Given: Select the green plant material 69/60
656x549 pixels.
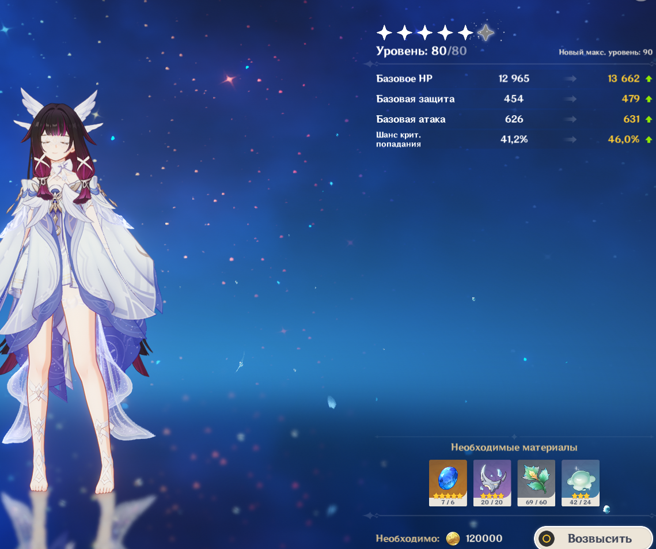Looking at the screenshot, I should coord(536,483).
